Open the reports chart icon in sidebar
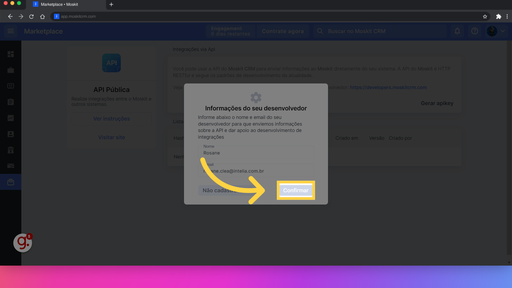The image size is (512, 288). point(11,118)
